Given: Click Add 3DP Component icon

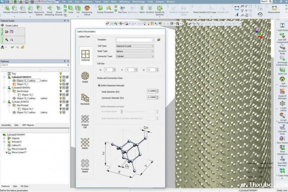Looking at the screenshot, I should (282, 38).
